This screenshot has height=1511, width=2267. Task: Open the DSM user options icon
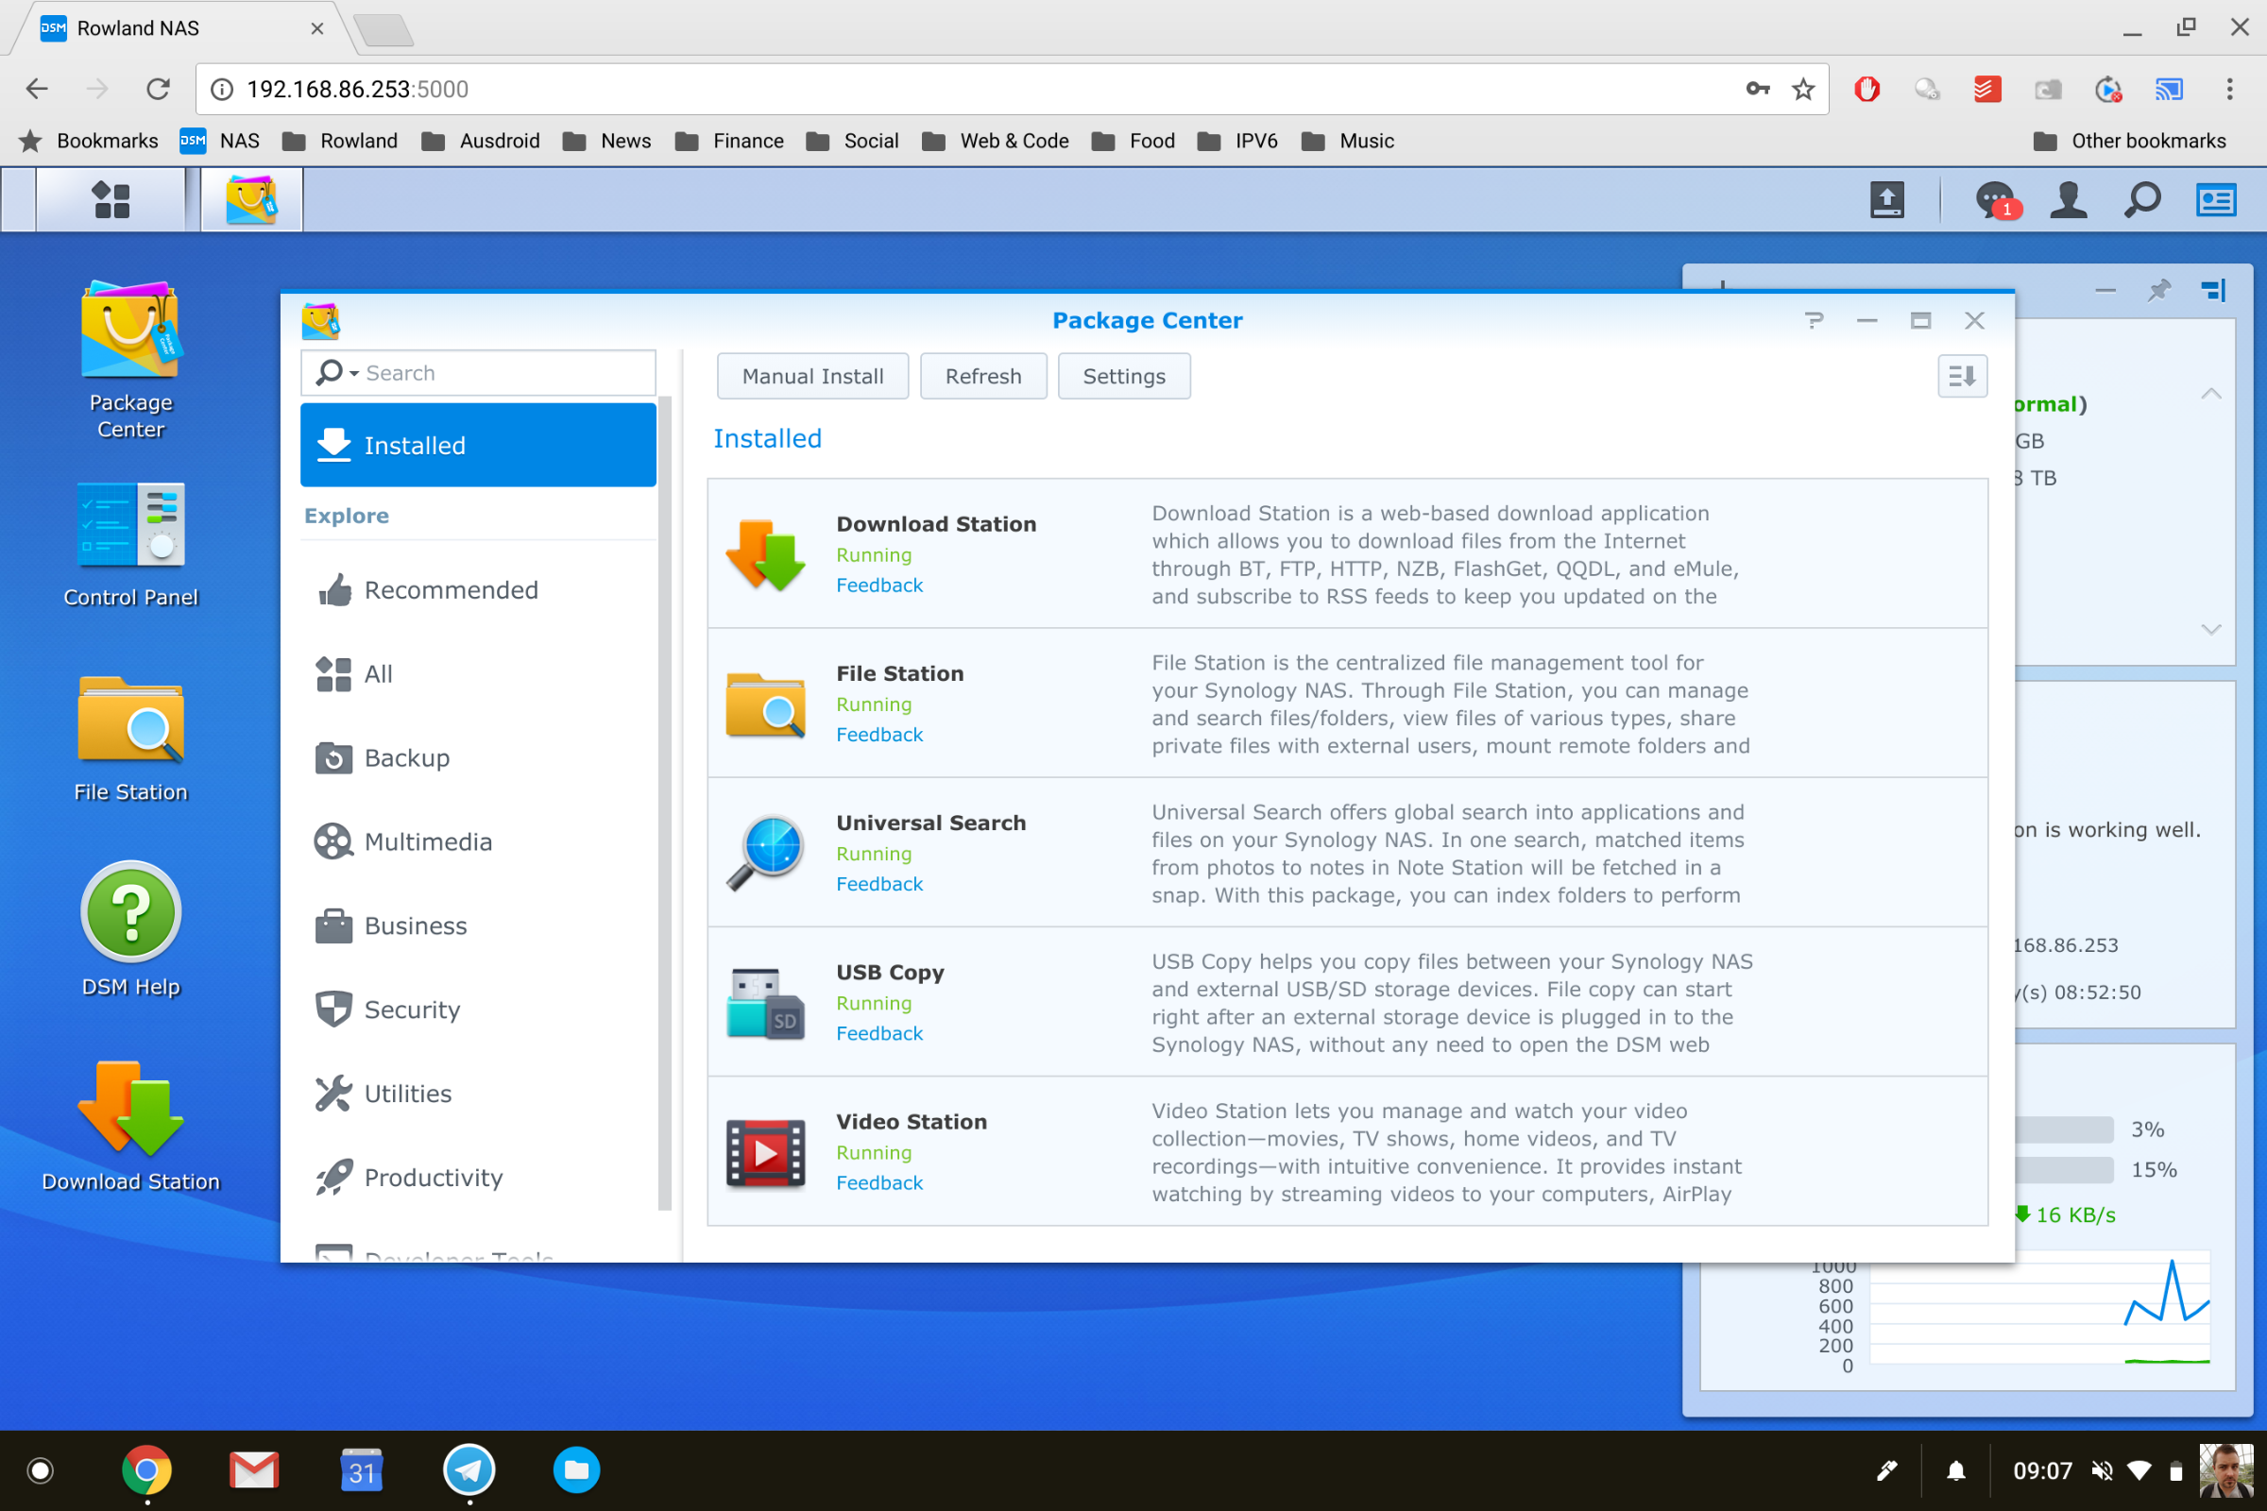2068,200
